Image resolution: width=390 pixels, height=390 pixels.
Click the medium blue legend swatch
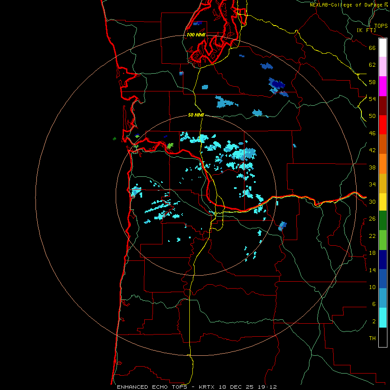(383, 279)
